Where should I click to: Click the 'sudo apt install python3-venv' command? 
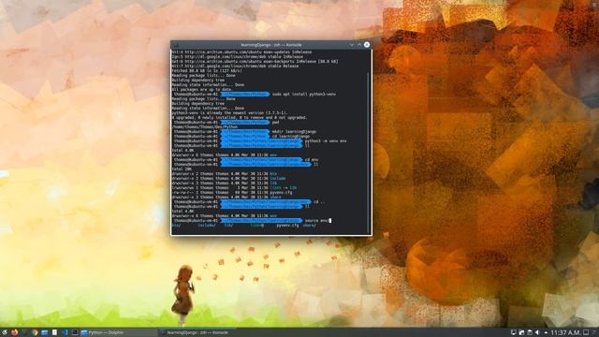coord(303,94)
